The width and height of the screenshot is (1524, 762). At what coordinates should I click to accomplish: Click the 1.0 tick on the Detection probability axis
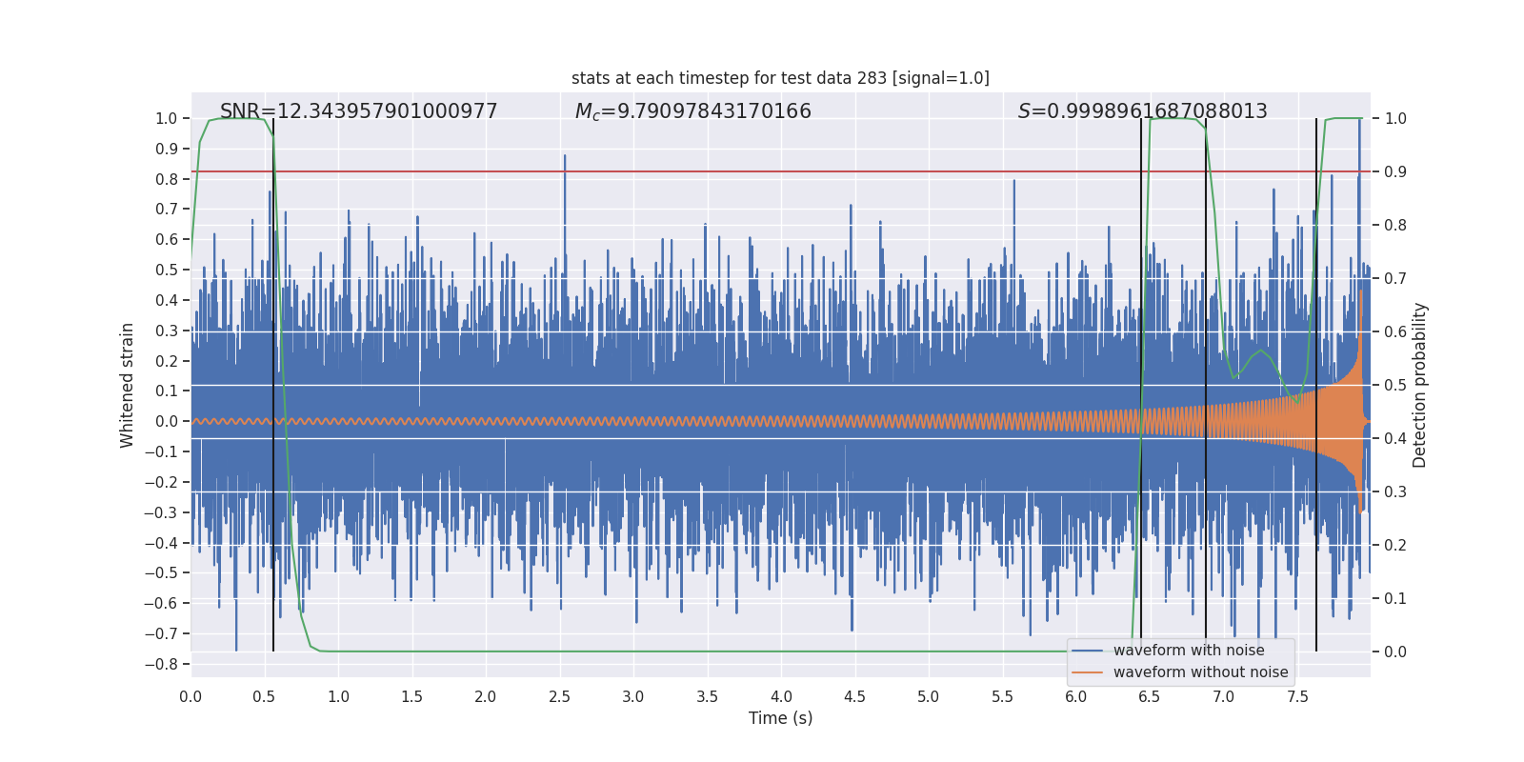coord(1395,118)
